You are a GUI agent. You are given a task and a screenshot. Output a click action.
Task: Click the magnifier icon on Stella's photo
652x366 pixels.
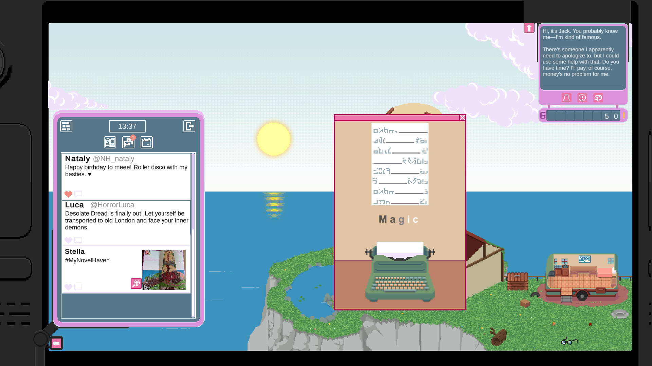tap(136, 284)
